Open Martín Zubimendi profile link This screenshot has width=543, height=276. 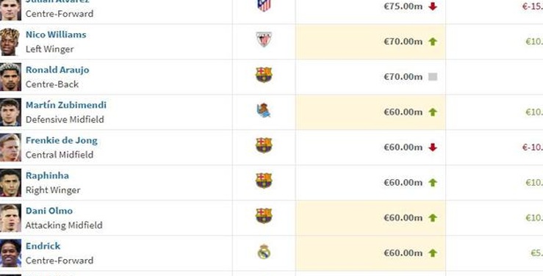click(66, 105)
